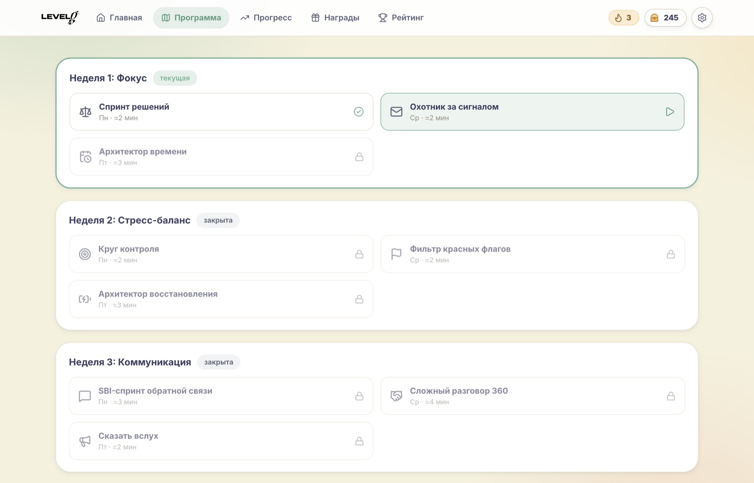Click the закрыта badge on Неделя 2

pos(218,220)
